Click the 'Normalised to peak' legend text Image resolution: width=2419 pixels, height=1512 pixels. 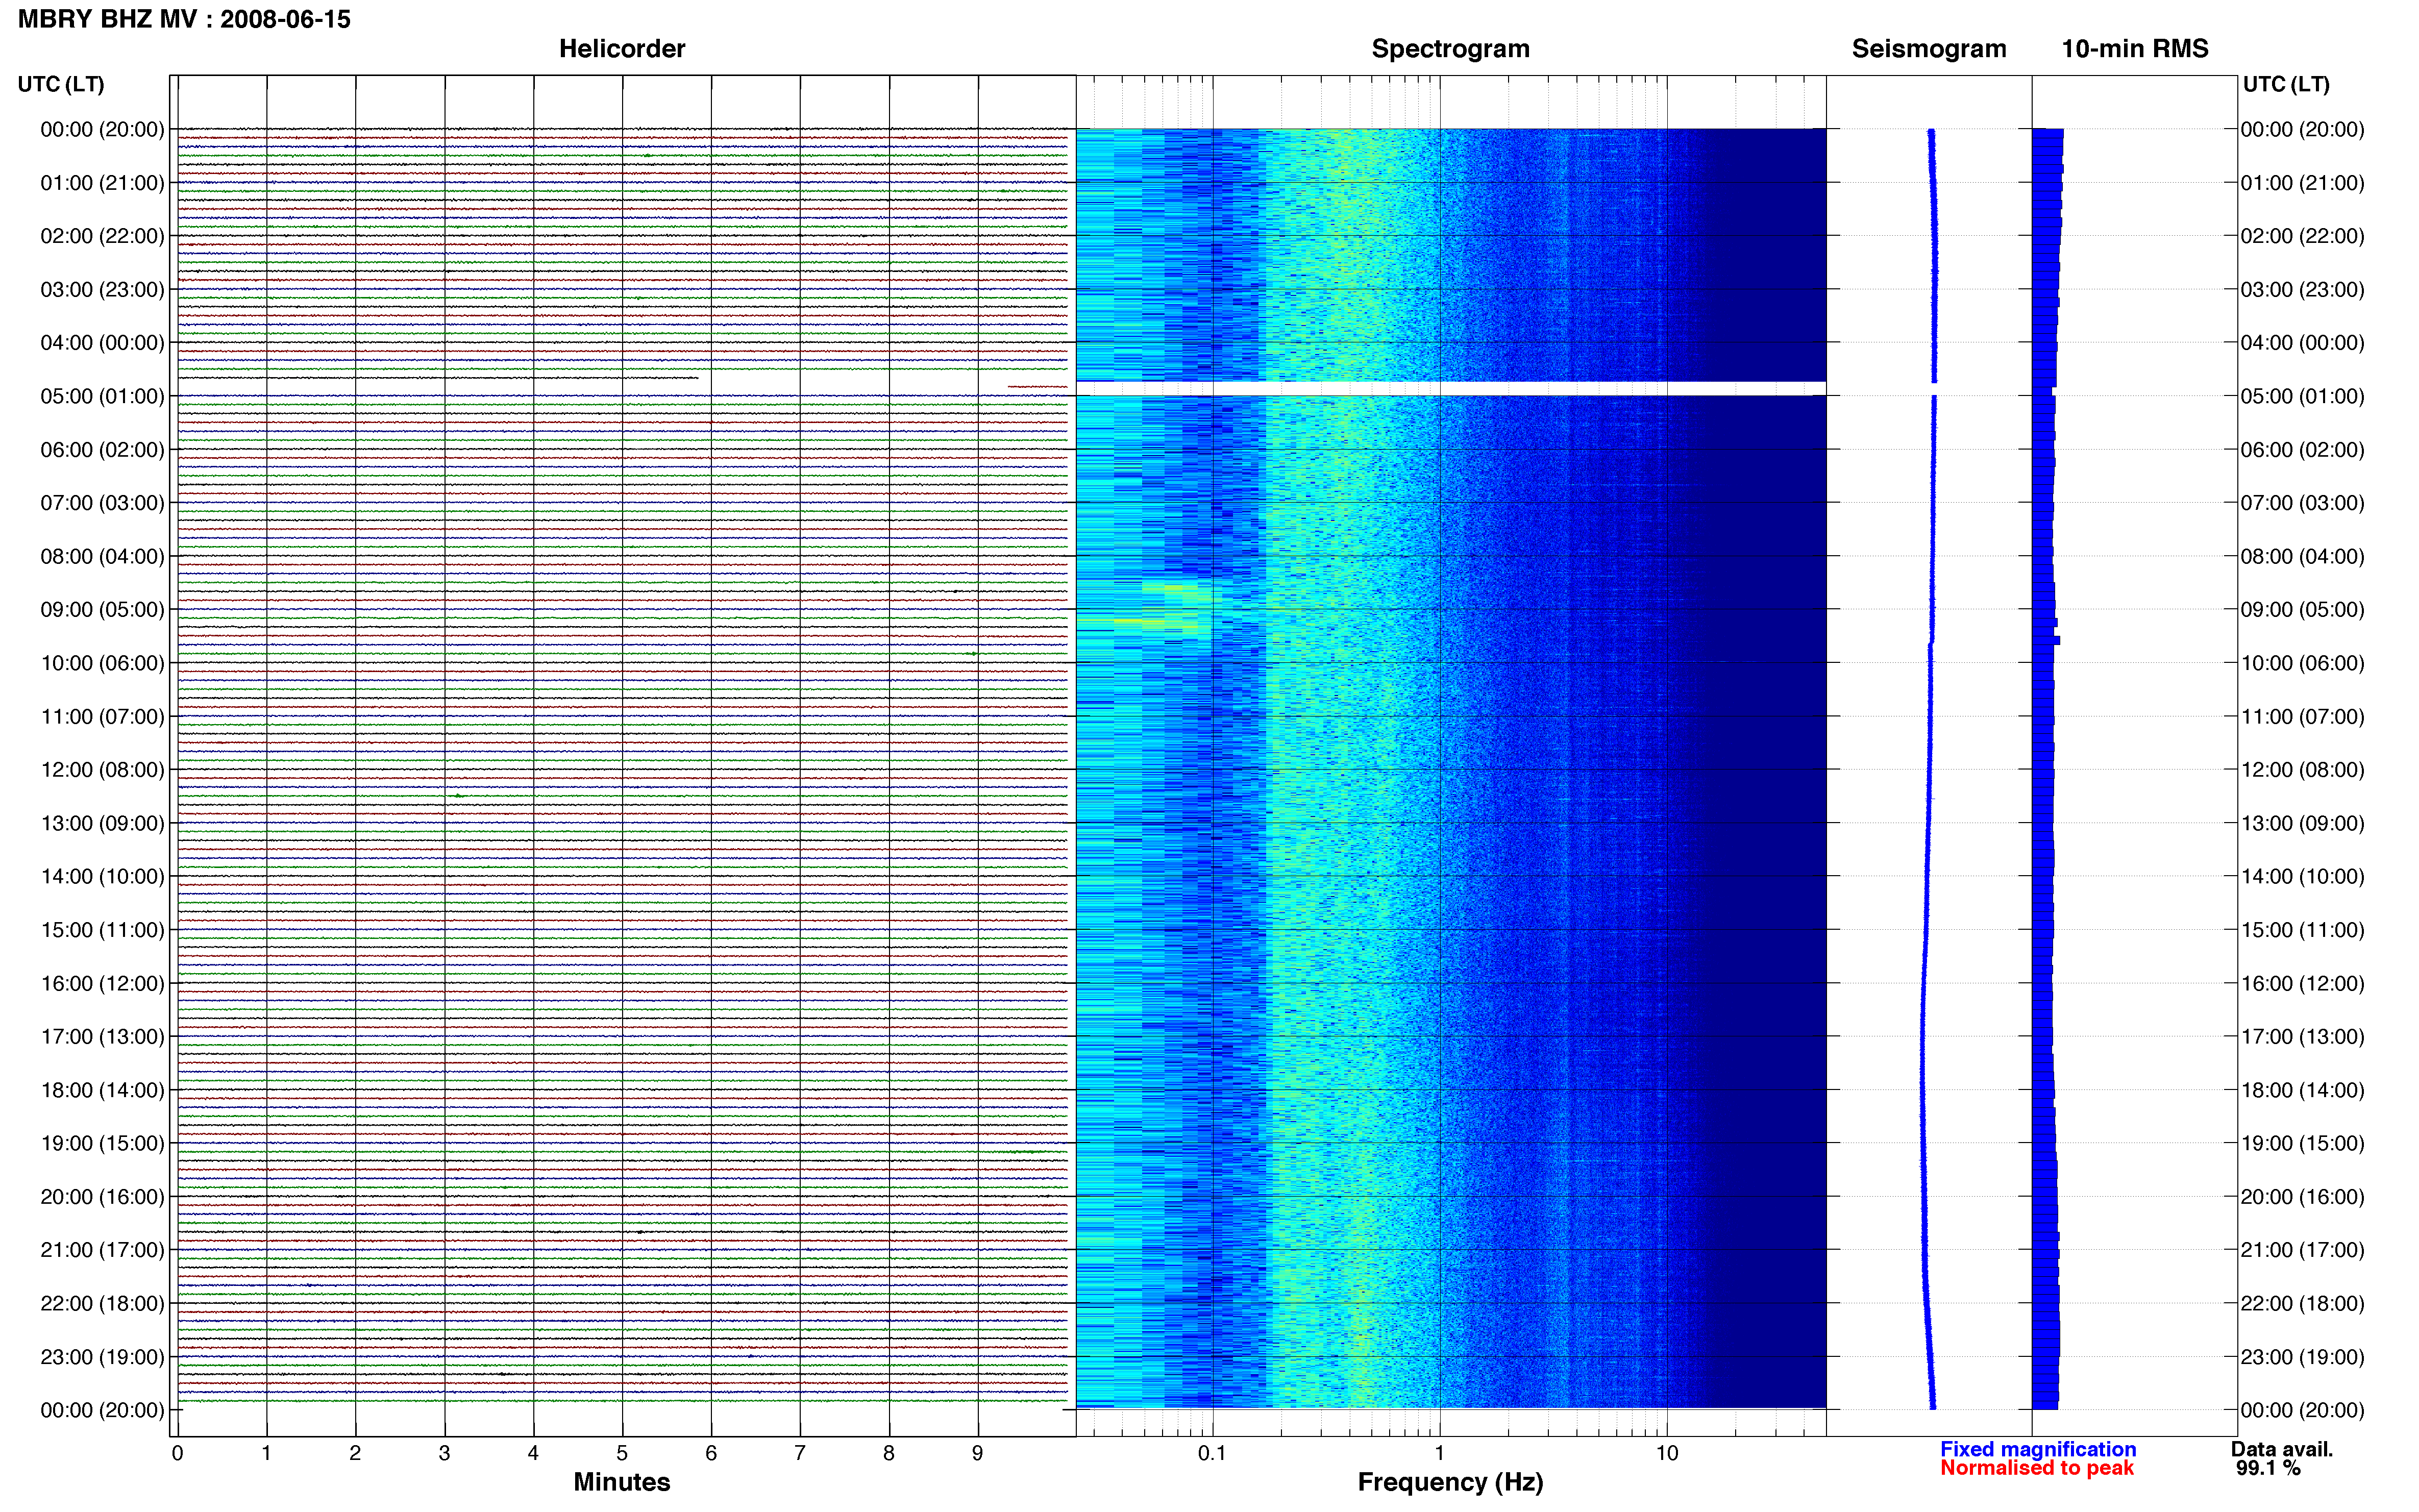pyautogui.click(x=2037, y=1468)
